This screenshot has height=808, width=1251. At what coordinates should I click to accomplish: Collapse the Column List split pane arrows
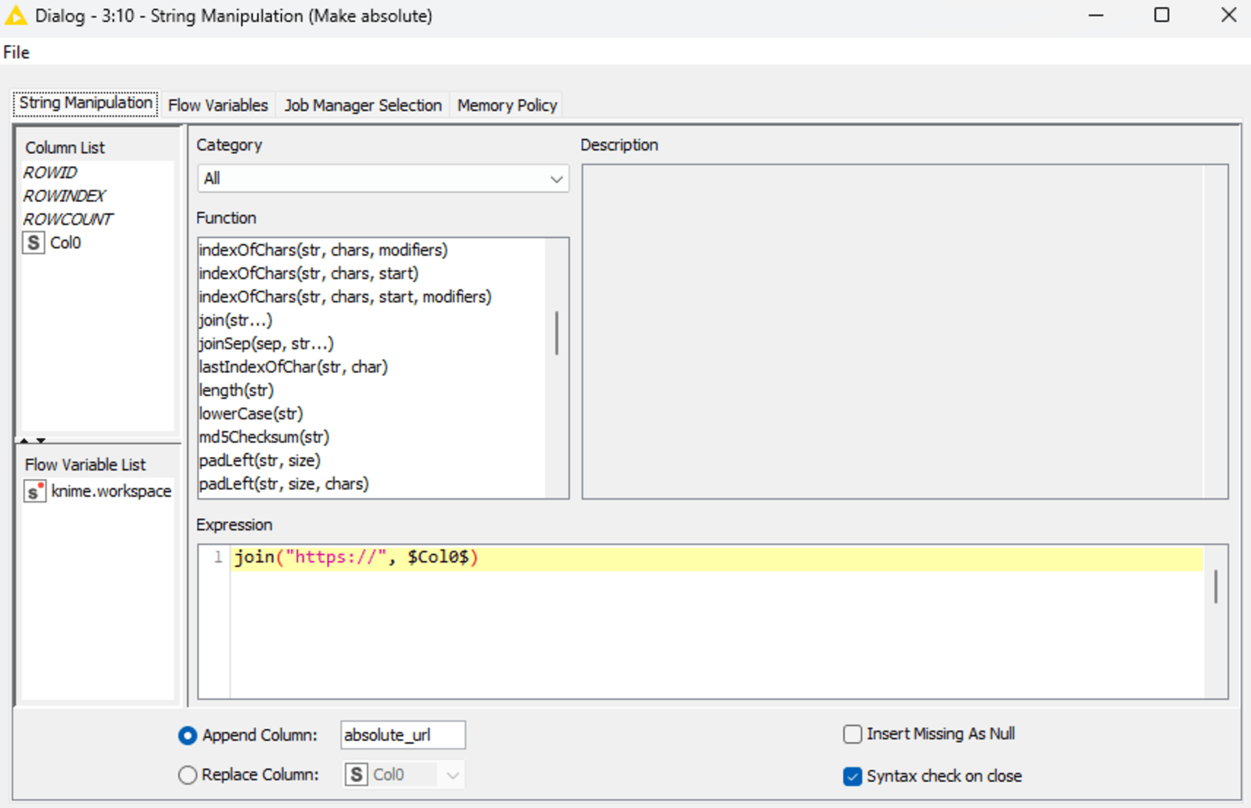click(x=33, y=440)
